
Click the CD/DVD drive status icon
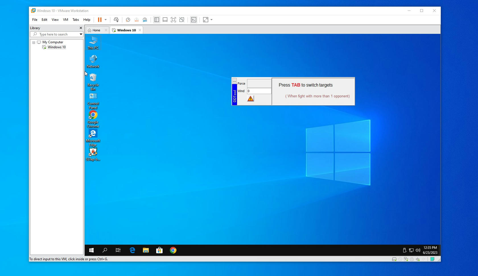pos(400,259)
